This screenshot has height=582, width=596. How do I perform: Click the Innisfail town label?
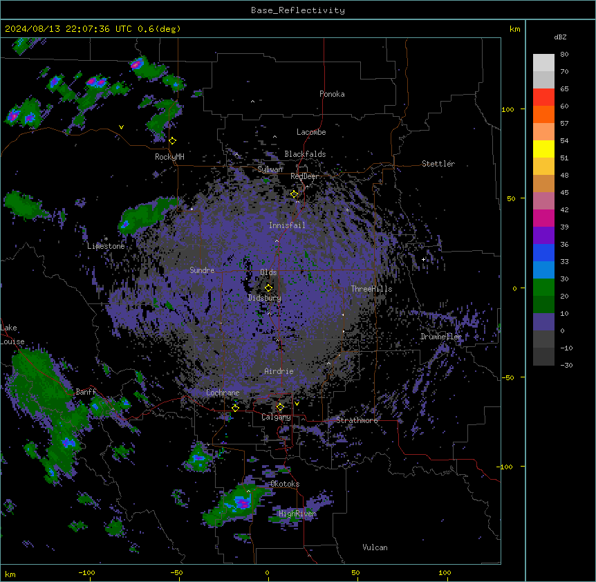[x=287, y=225]
